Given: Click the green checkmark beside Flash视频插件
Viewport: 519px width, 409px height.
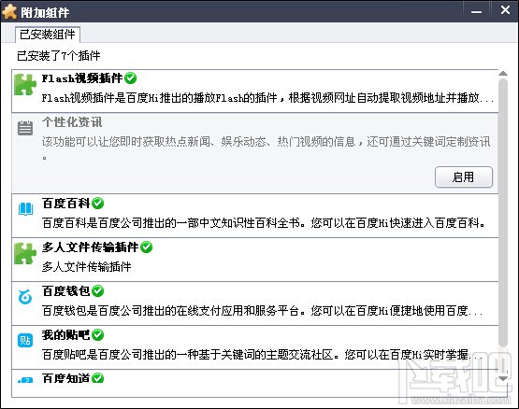Looking at the screenshot, I should click(130, 78).
